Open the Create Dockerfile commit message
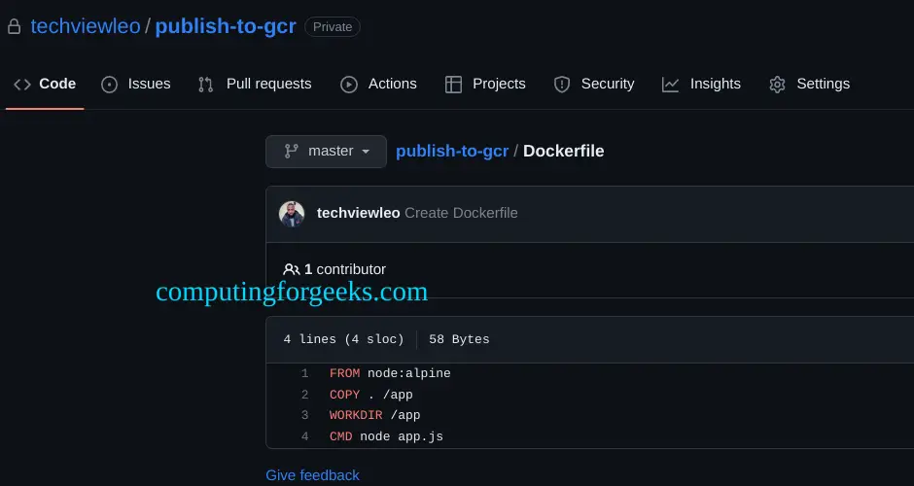 coord(461,213)
